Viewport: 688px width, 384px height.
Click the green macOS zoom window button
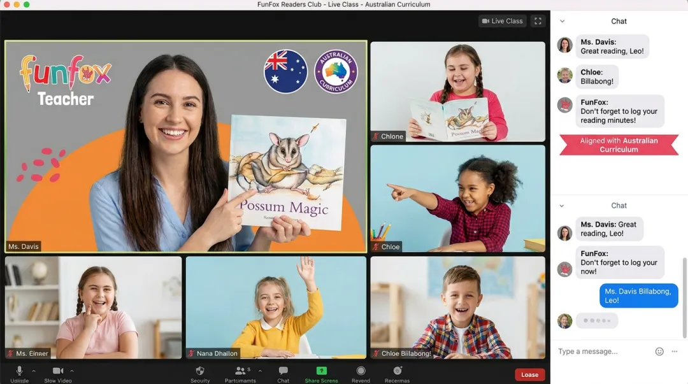[26, 4]
